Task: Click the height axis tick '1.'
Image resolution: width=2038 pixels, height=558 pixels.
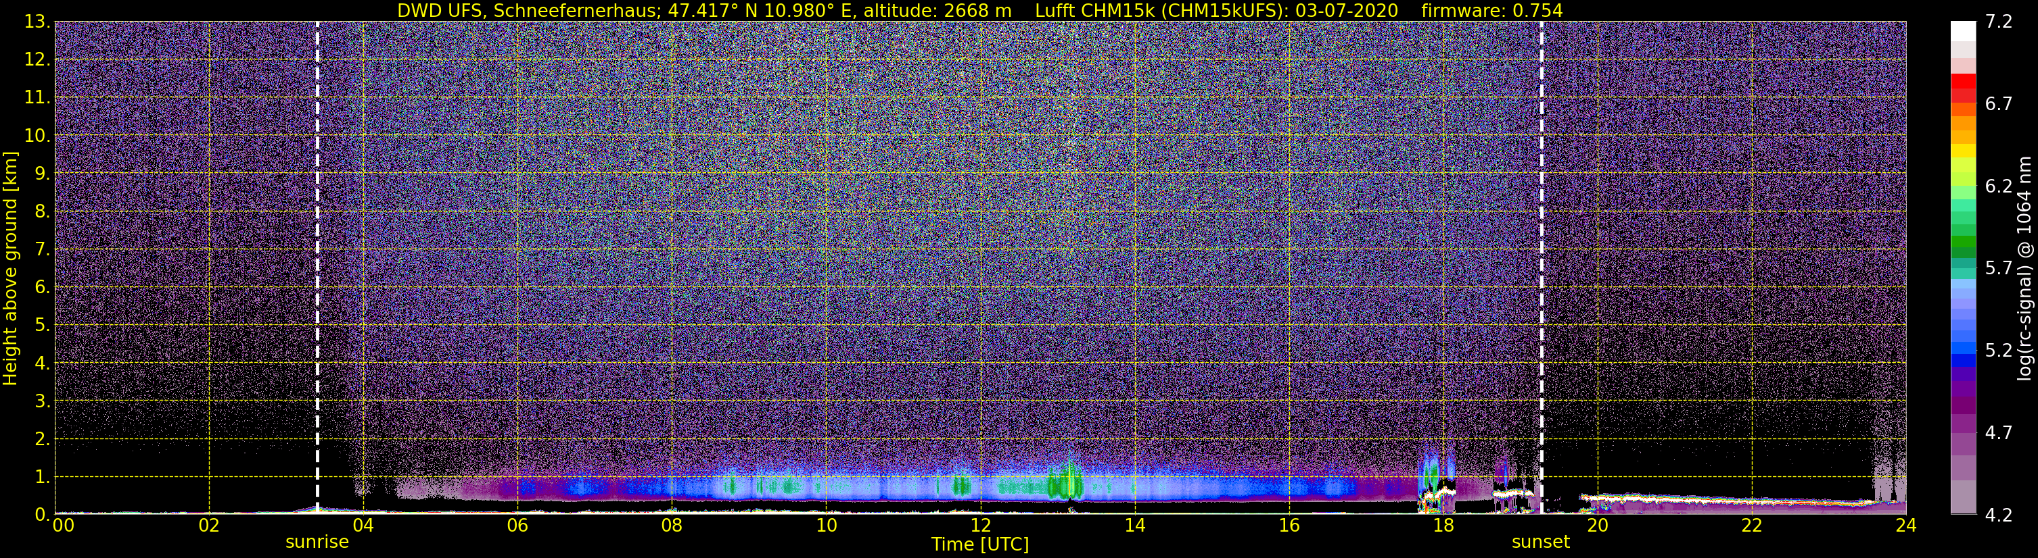Action: coord(42,478)
